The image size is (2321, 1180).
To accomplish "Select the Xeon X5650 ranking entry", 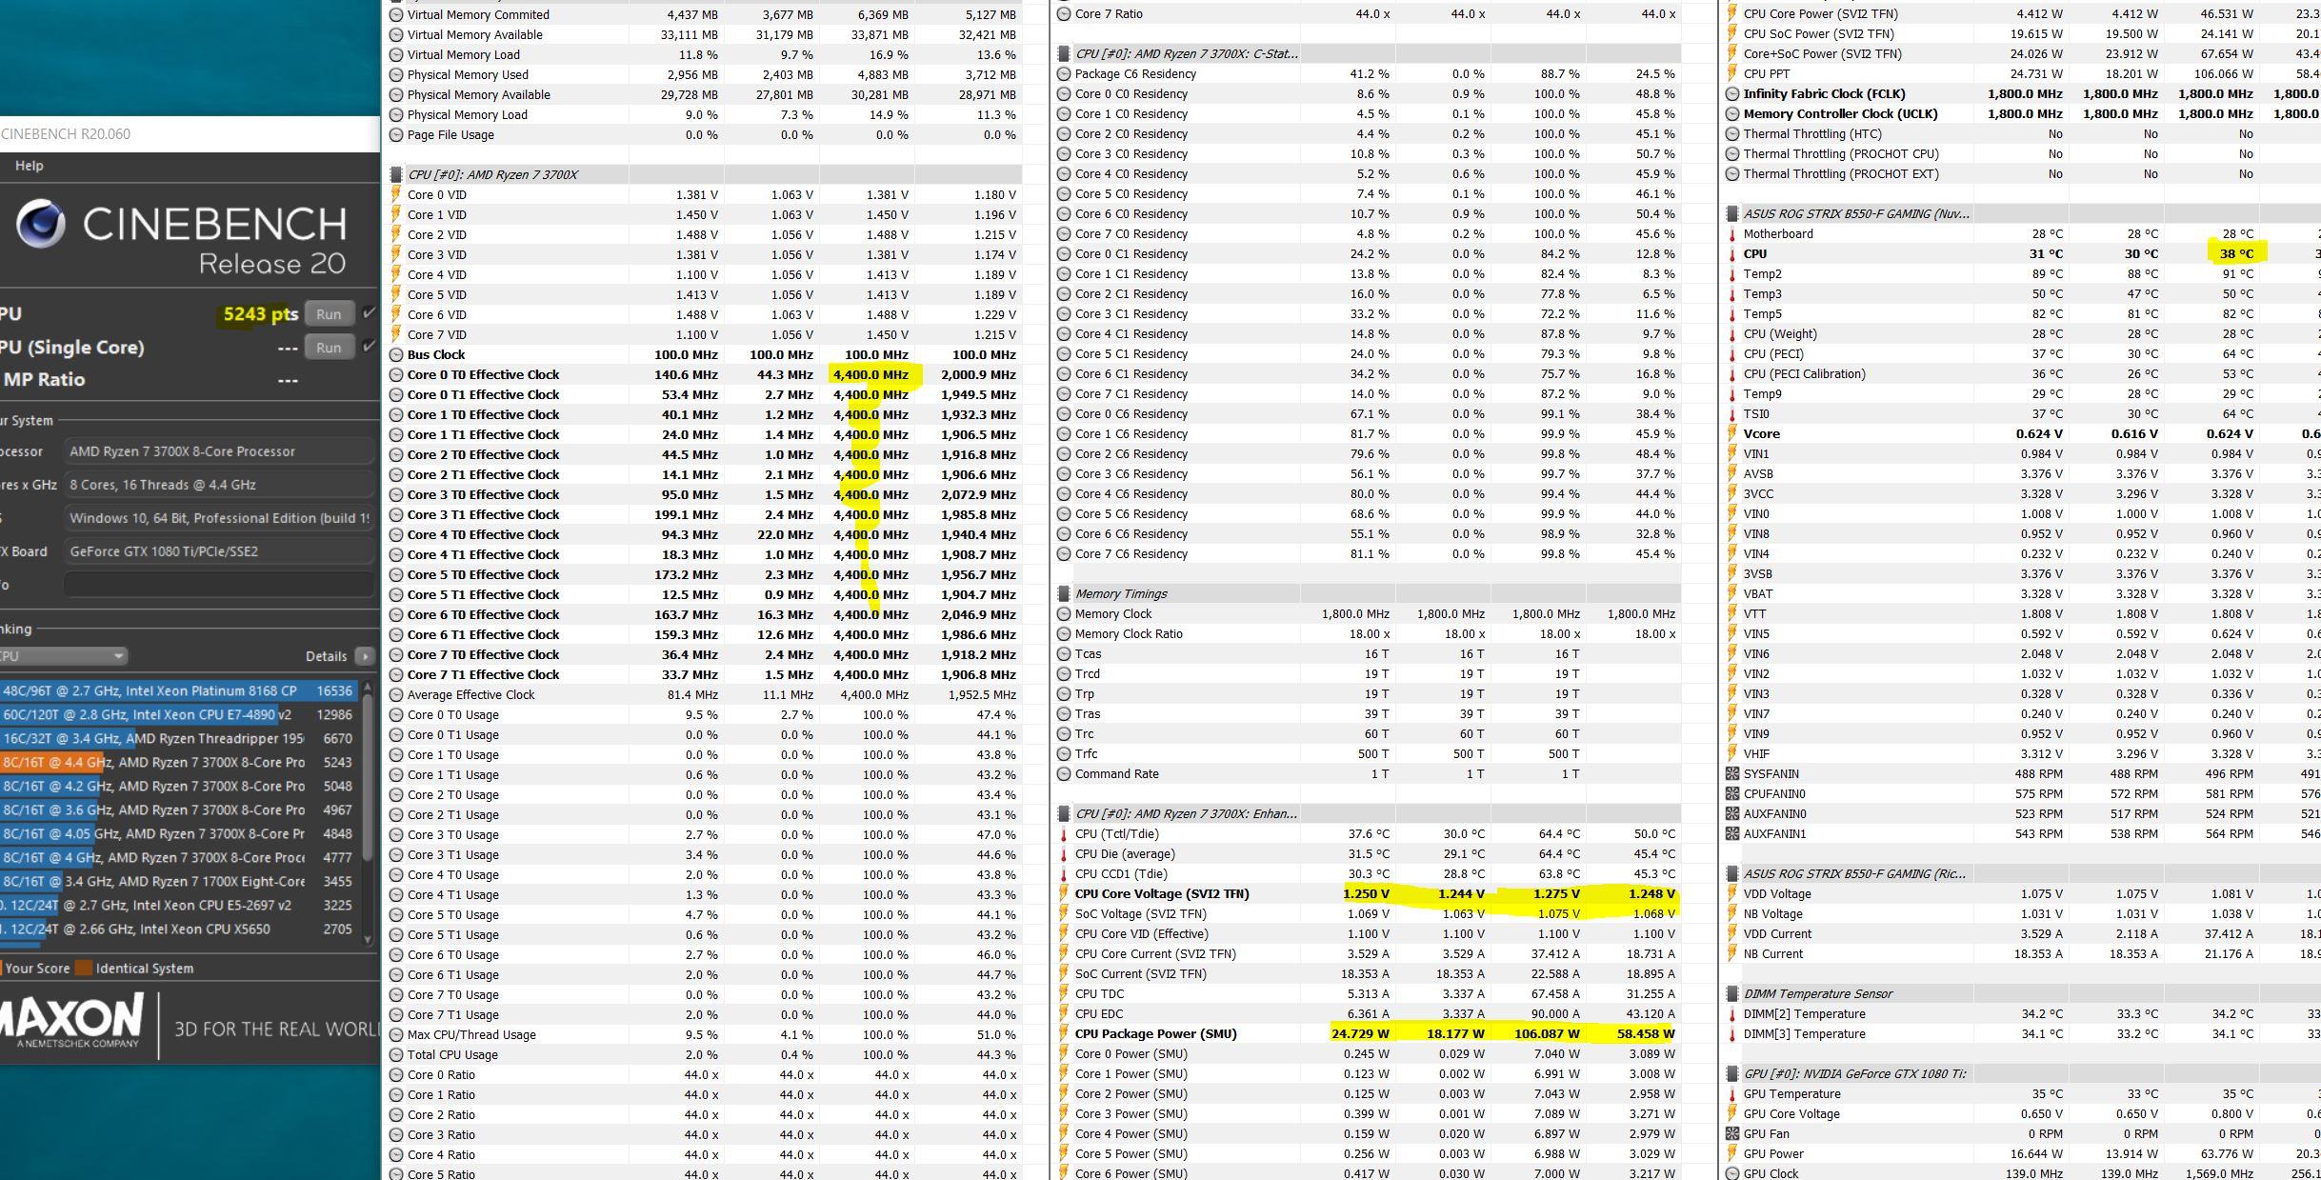I will tap(179, 930).
